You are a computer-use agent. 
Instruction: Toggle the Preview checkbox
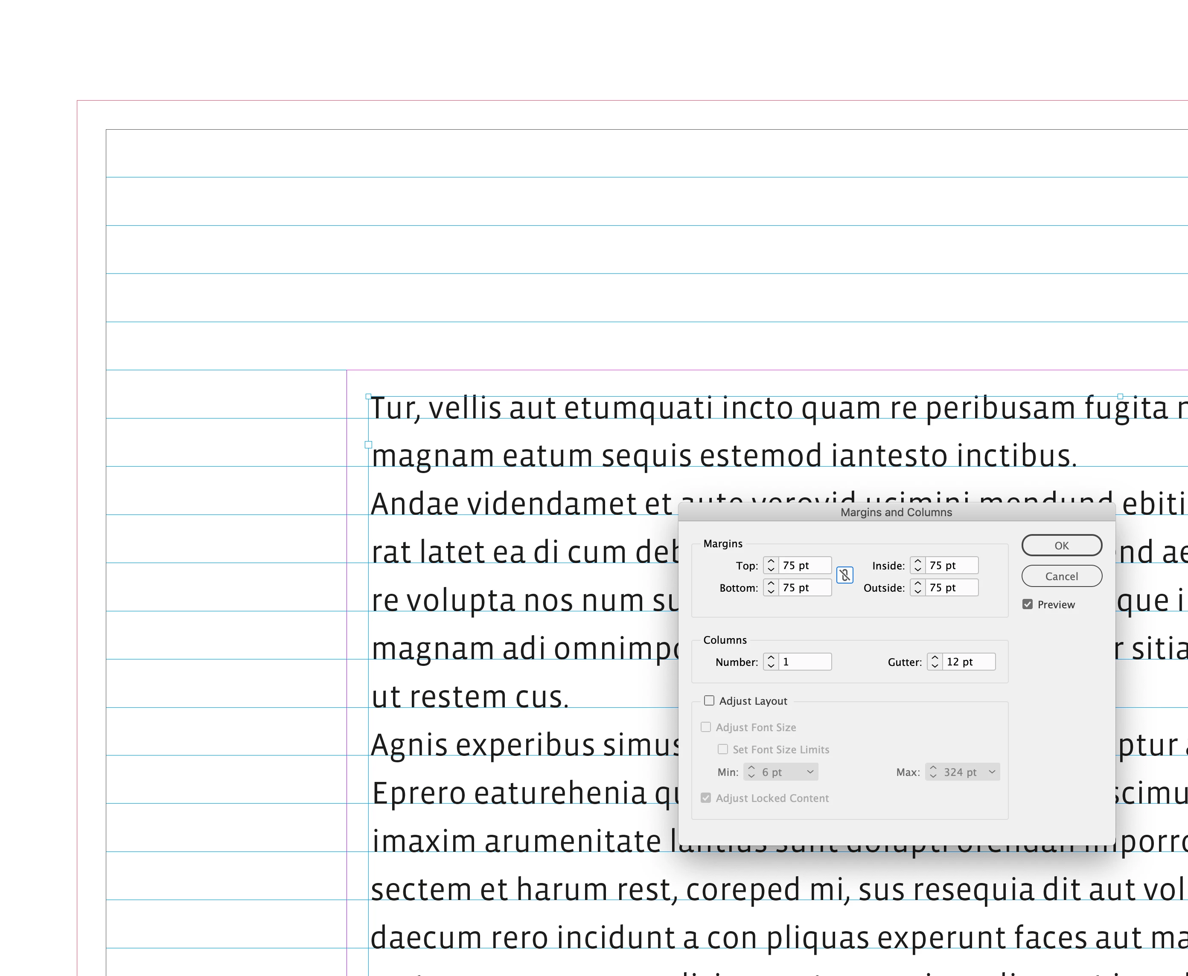[1028, 604]
